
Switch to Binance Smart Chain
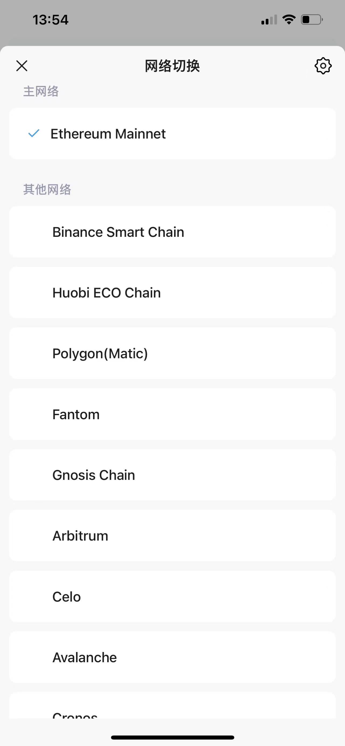(172, 232)
